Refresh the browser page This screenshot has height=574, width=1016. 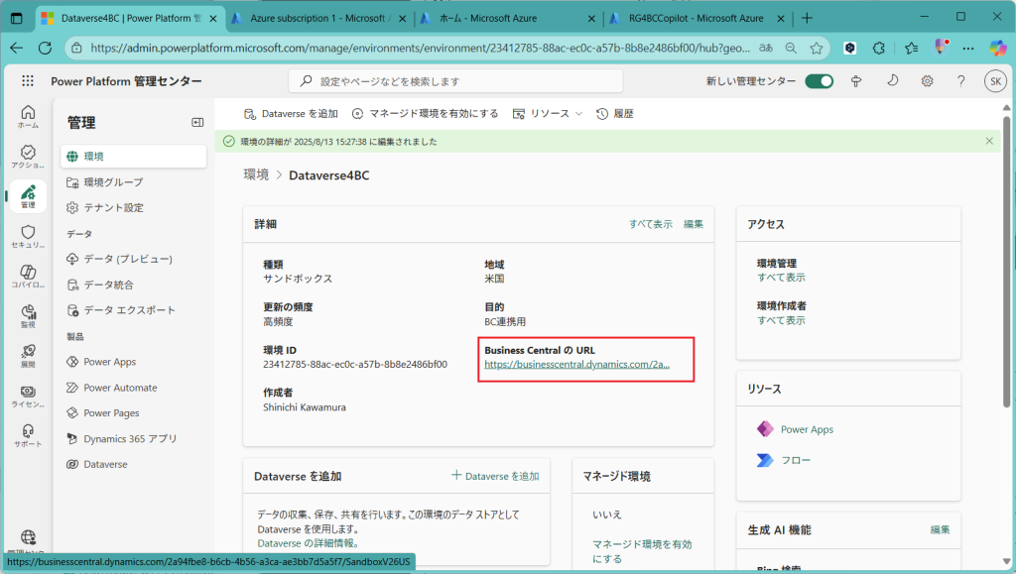pyautogui.click(x=45, y=48)
